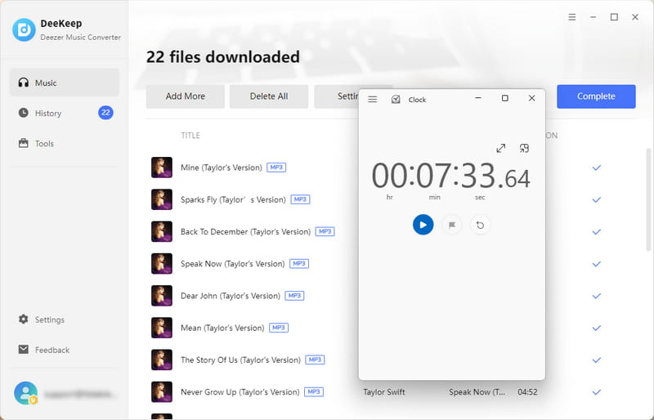The image size is (654, 420).
Task: Click the blue Complete button
Action: [596, 96]
